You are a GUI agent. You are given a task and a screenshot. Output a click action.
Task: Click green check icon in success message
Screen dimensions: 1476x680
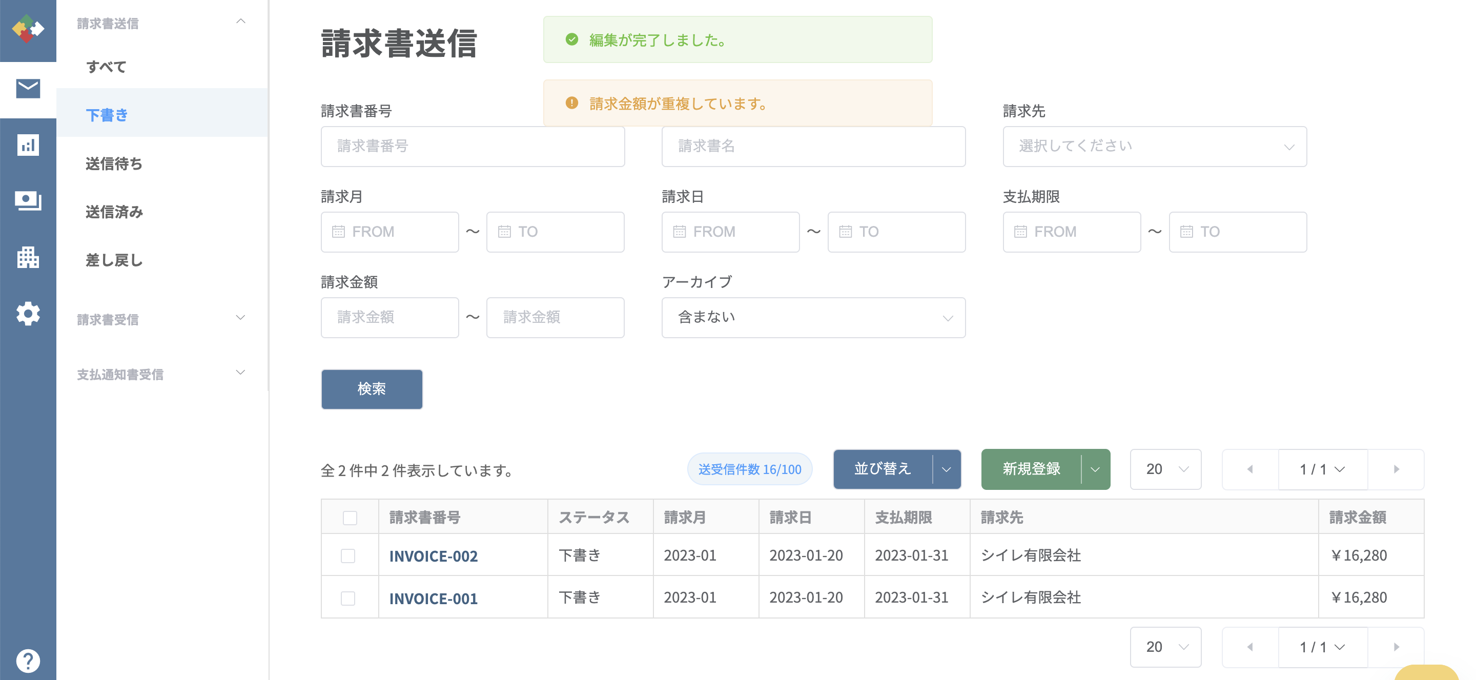tap(572, 39)
